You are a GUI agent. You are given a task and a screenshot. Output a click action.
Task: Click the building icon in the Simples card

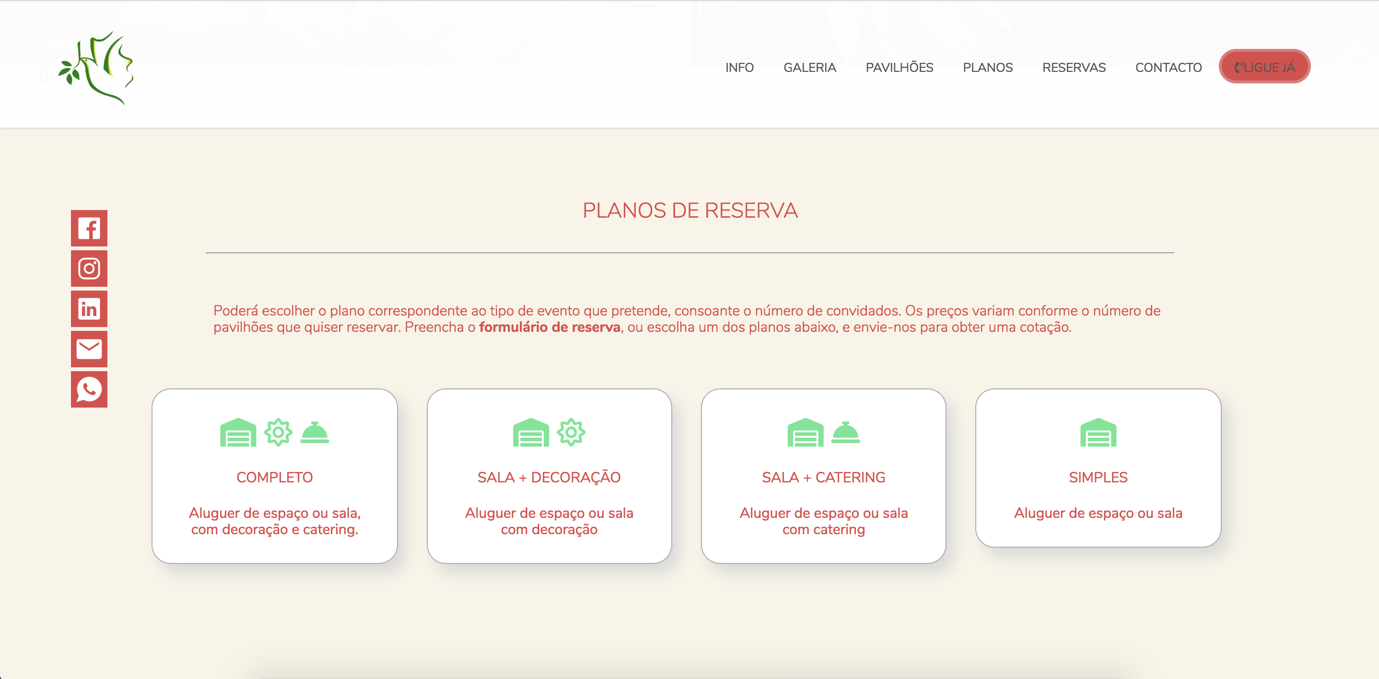coord(1098,433)
